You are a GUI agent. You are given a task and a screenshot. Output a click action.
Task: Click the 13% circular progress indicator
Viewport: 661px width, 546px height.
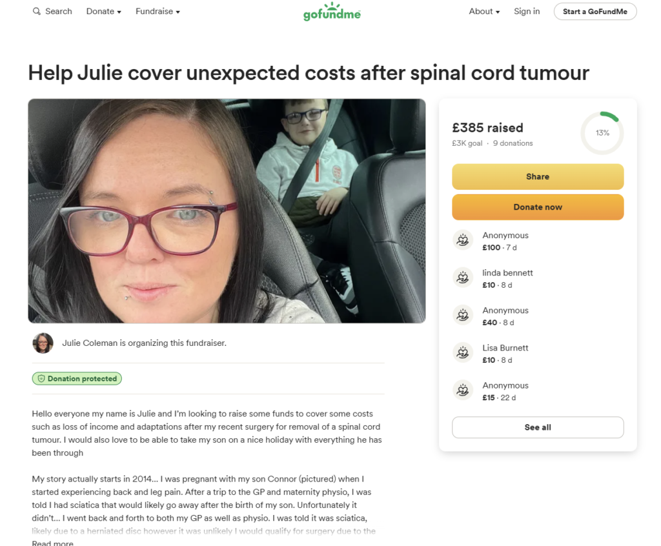point(602,133)
